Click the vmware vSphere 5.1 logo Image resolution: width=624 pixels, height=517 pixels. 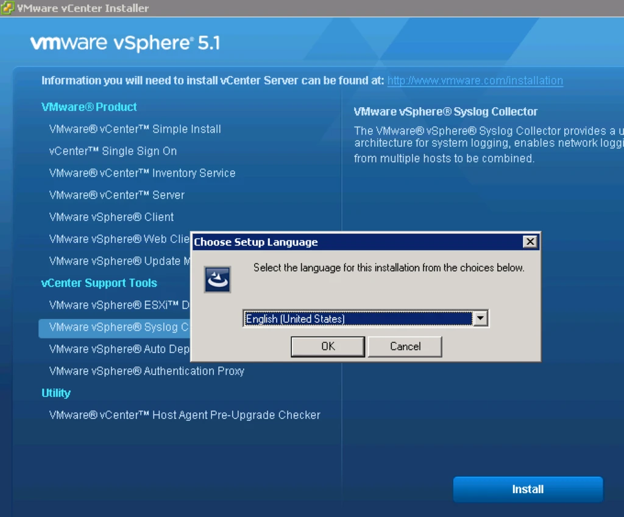point(125,43)
